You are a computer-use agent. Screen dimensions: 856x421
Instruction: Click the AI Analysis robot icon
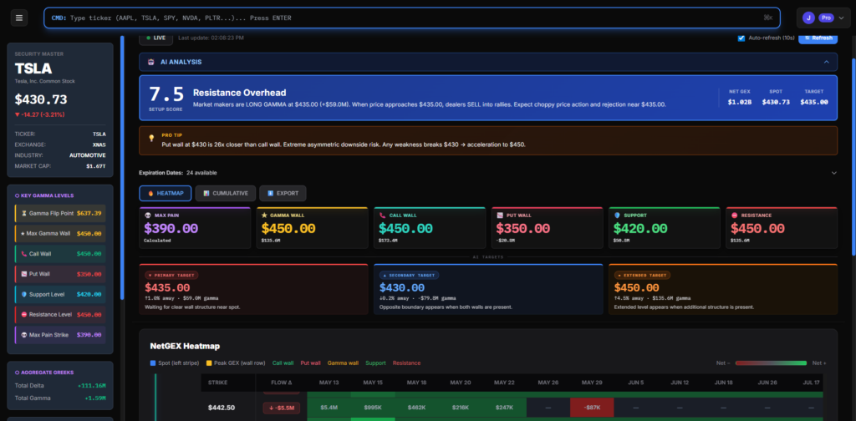[x=150, y=62]
